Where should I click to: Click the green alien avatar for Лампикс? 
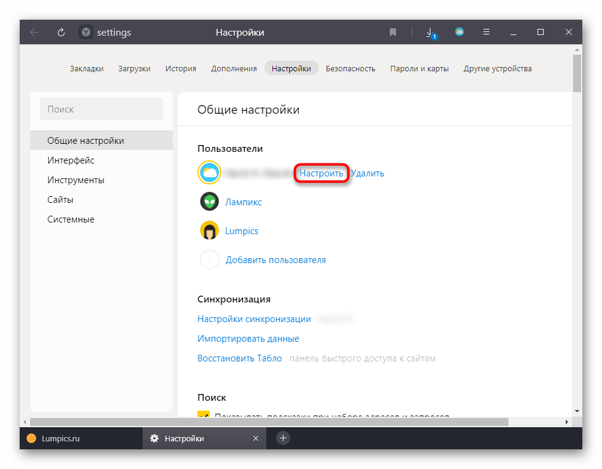point(210,202)
